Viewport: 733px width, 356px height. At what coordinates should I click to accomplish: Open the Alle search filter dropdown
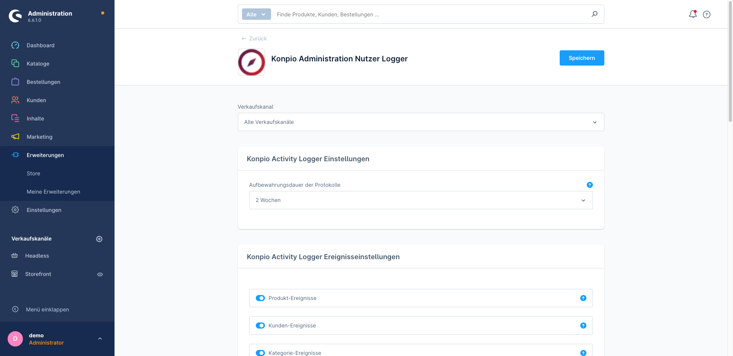256,14
